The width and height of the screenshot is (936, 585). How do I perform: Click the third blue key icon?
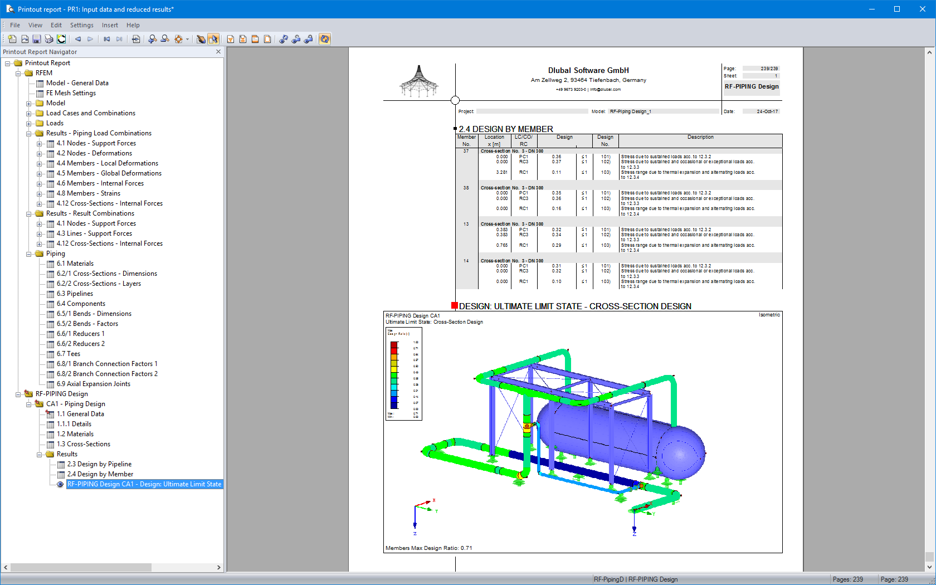click(x=308, y=39)
